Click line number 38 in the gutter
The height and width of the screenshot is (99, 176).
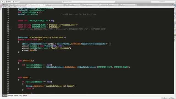(x=8, y=61)
